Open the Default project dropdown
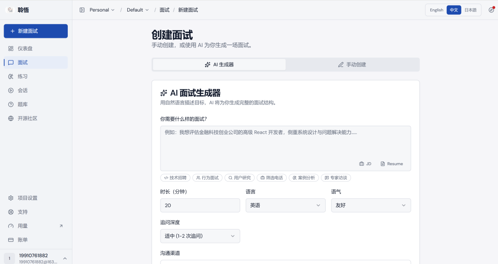Viewport: 498px width, 264px height. pos(138,10)
